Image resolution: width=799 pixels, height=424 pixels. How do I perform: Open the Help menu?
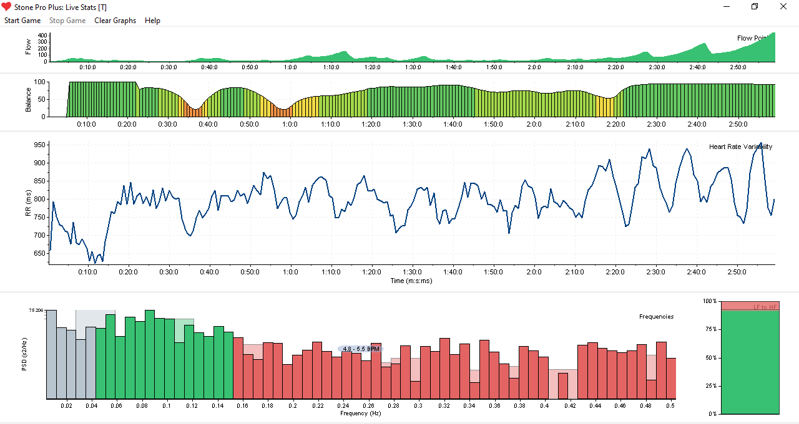coord(152,20)
